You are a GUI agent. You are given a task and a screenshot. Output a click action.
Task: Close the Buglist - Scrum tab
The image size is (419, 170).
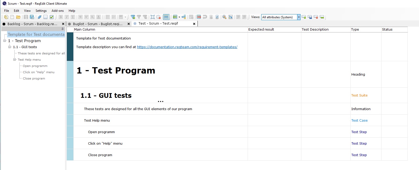[x=129, y=24]
